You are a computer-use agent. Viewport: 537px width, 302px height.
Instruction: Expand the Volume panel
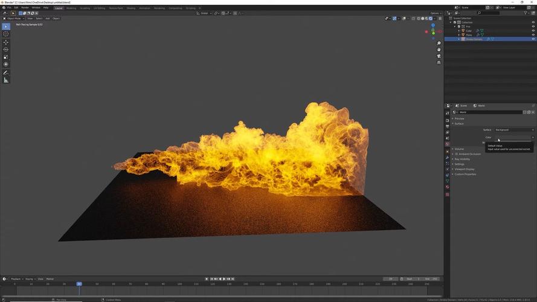coord(459,149)
